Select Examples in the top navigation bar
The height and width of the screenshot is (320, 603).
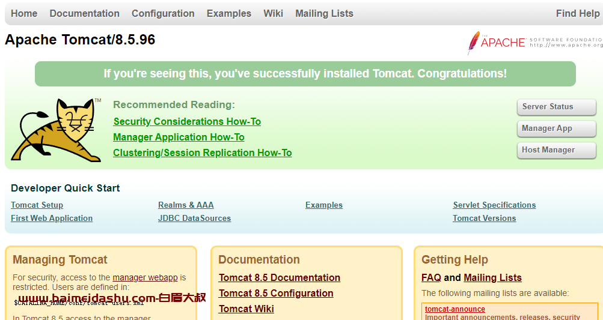point(229,13)
